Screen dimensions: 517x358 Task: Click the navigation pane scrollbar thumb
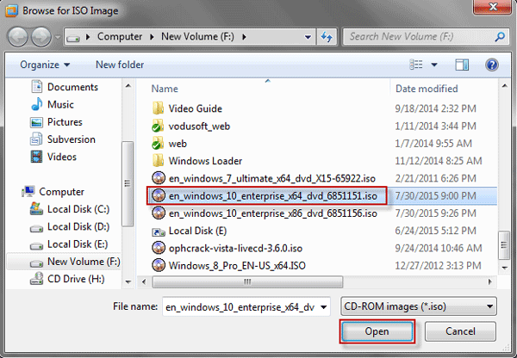pyautogui.click(x=128, y=184)
